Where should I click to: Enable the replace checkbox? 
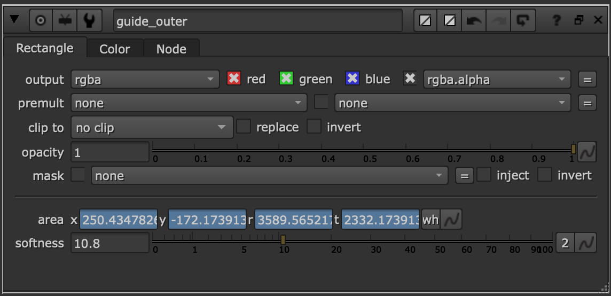coord(244,127)
